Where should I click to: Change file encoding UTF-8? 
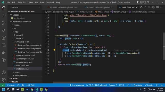tap(122, 85)
